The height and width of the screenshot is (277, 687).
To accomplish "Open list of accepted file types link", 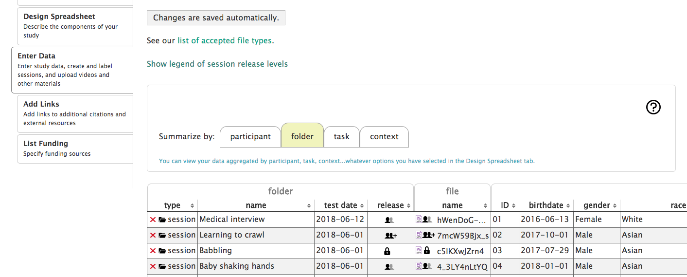I will click(224, 41).
